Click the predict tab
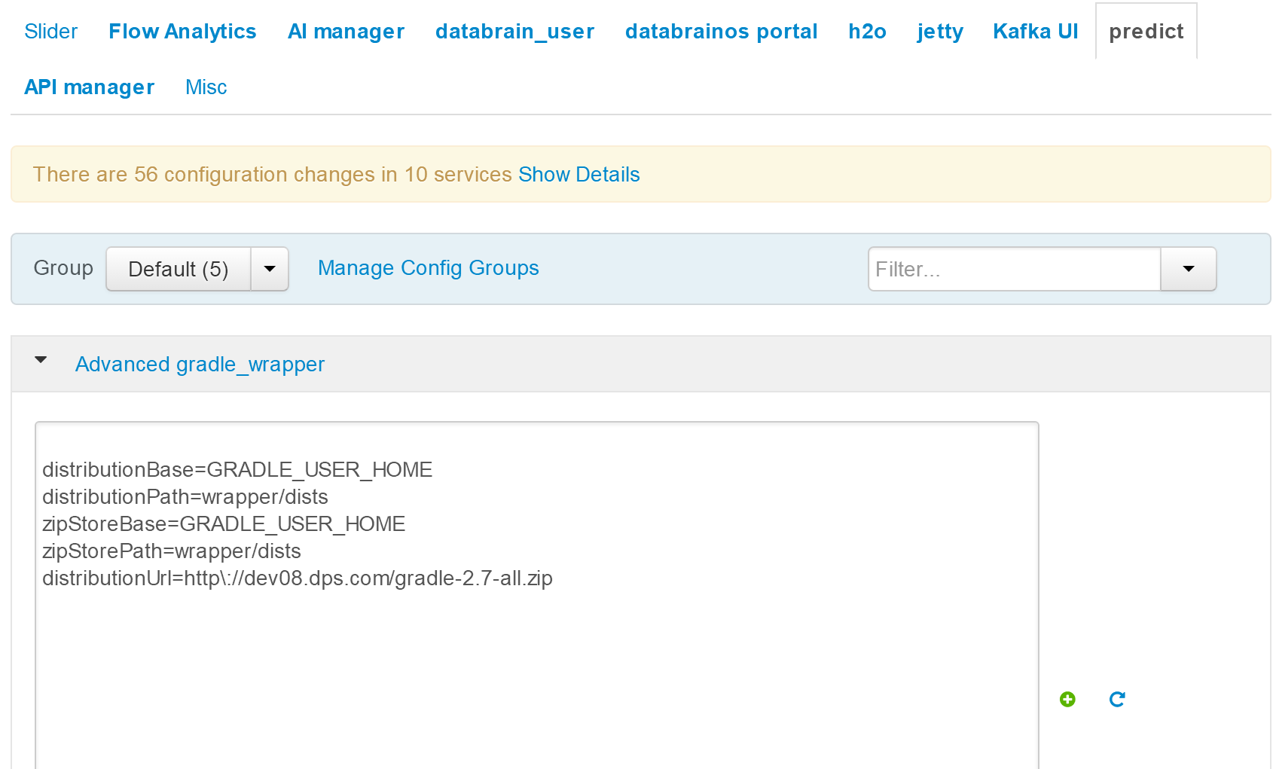This screenshot has width=1273, height=769. tap(1146, 32)
